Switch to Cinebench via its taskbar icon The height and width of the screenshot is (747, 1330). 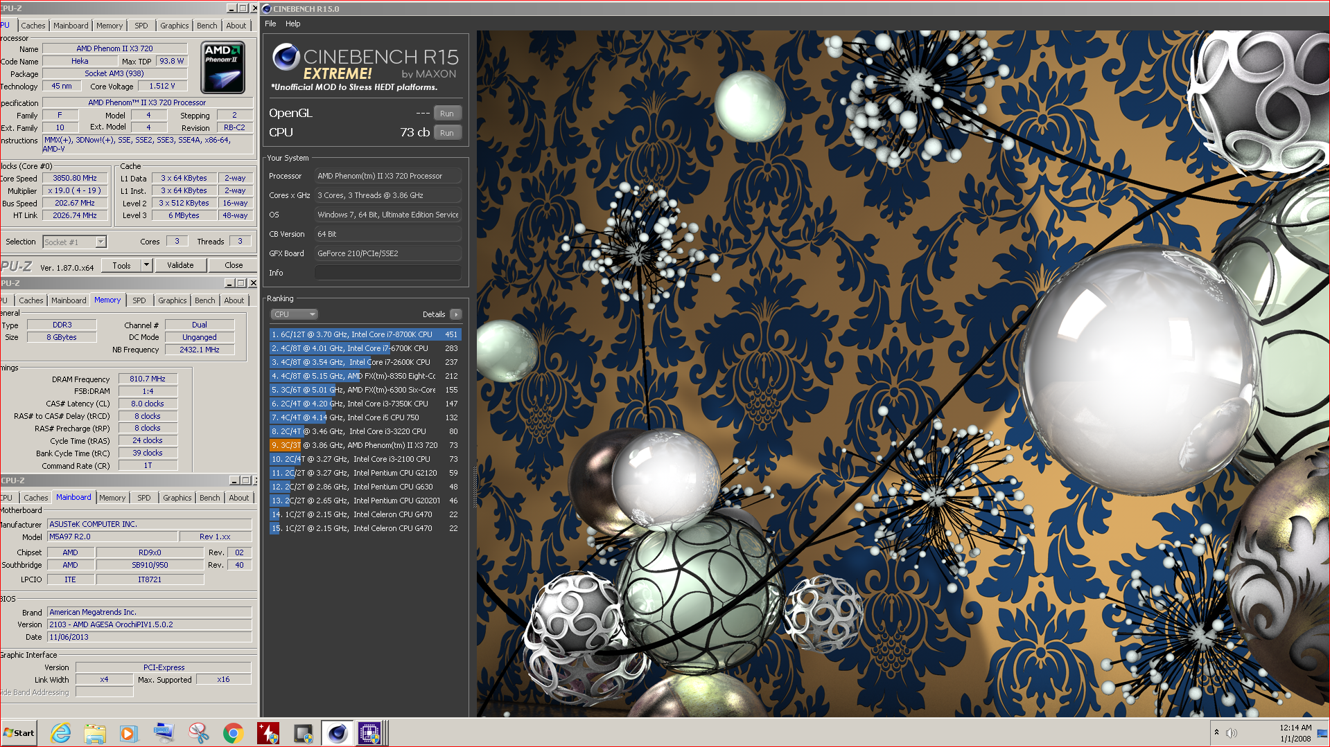[338, 733]
